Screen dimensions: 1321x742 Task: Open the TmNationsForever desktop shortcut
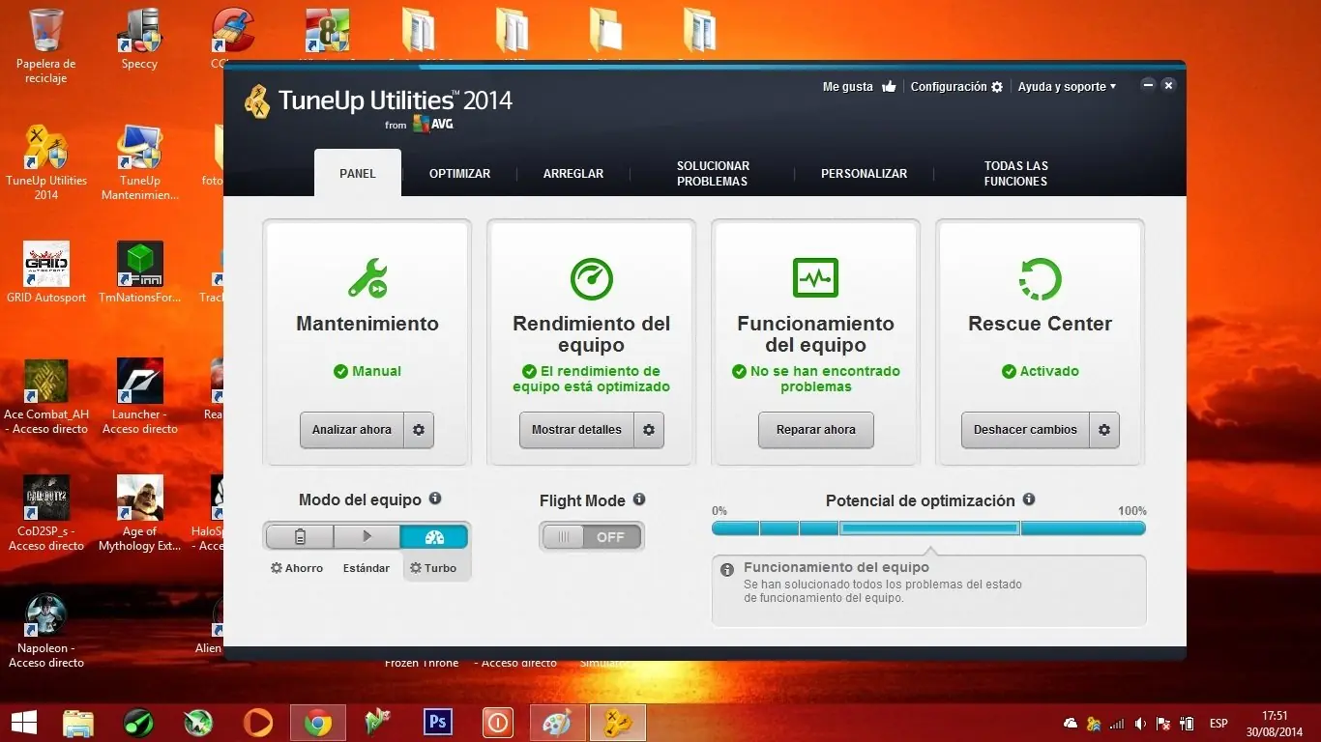140,272
